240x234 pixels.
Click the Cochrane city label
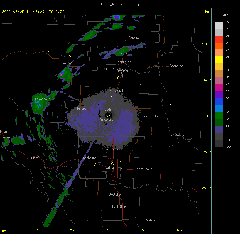click(x=90, y=158)
